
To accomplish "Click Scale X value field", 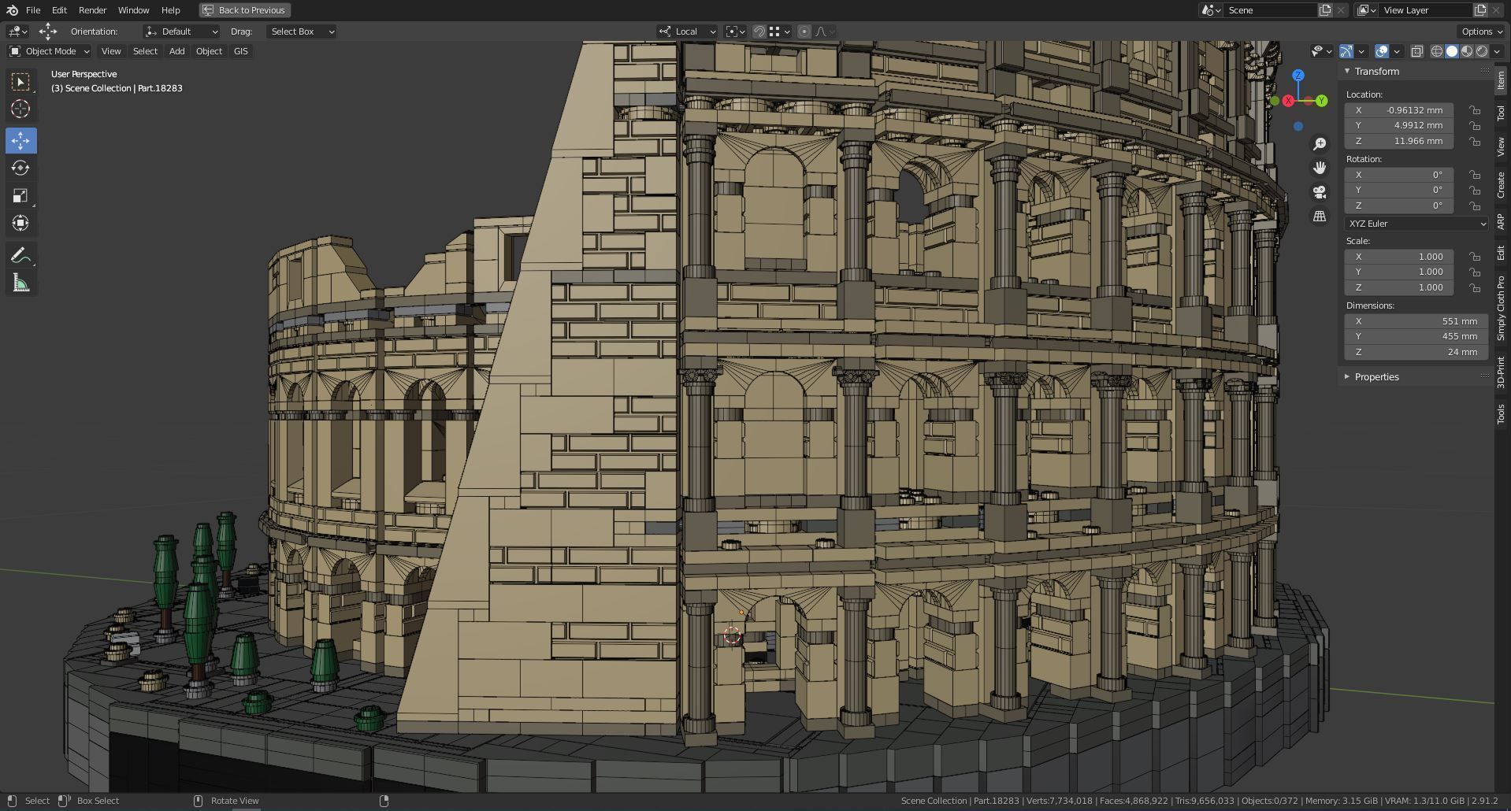I will point(1399,257).
